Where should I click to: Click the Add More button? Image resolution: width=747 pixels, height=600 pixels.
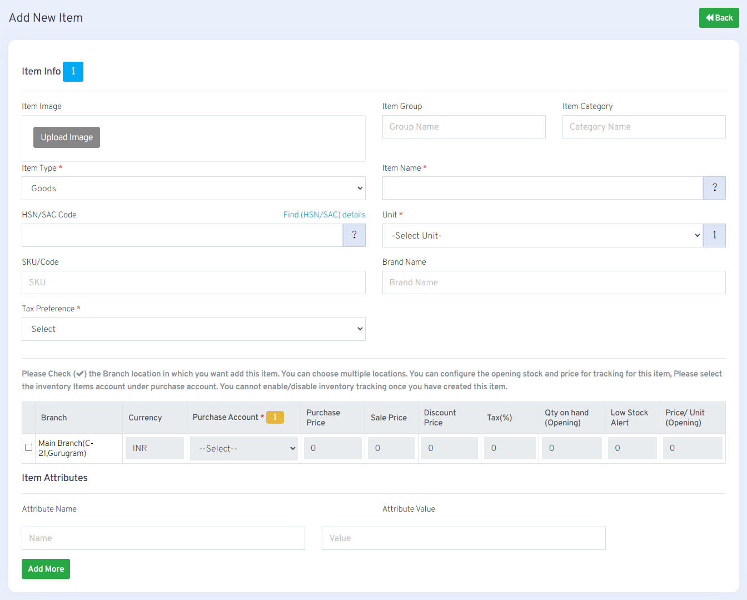[46, 569]
